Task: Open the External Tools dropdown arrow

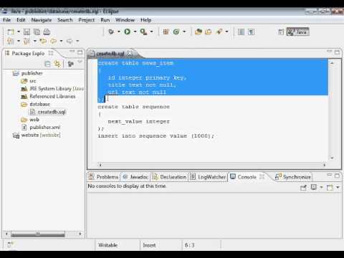Action: pos(151,32)
